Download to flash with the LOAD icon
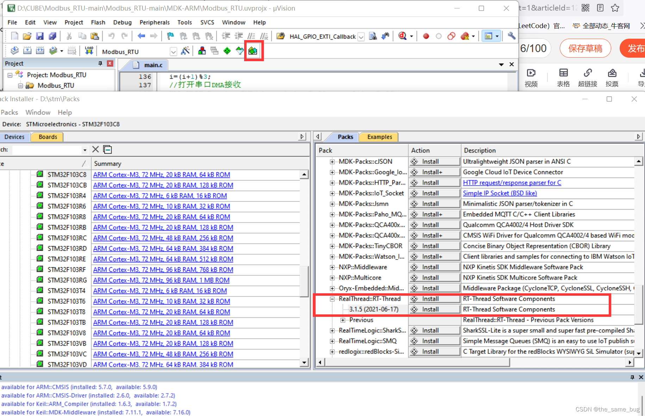The height and width of the screenshot is (416, 645). point(89,51)
